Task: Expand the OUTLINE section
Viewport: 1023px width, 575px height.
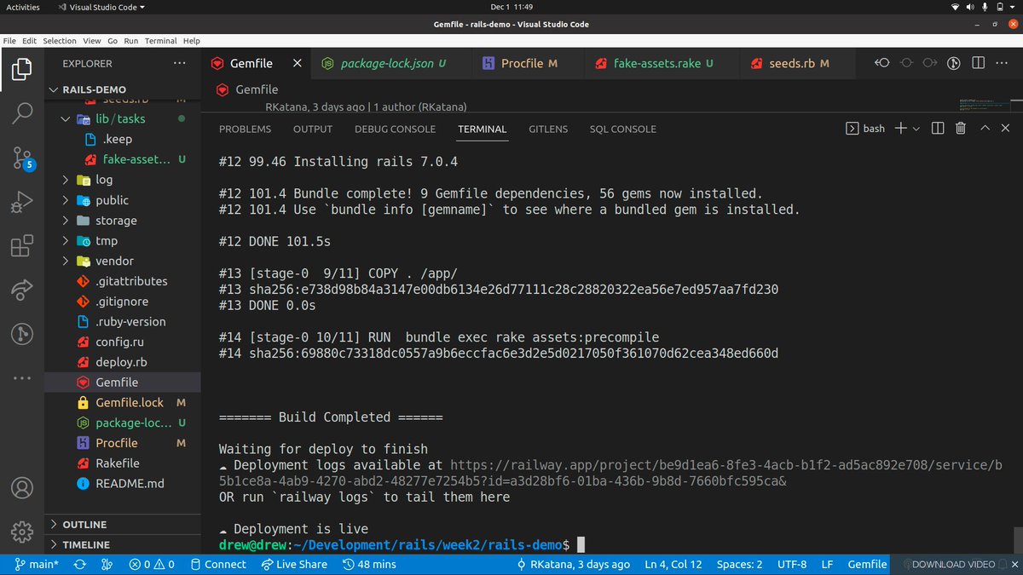Action: pos(123,525)
